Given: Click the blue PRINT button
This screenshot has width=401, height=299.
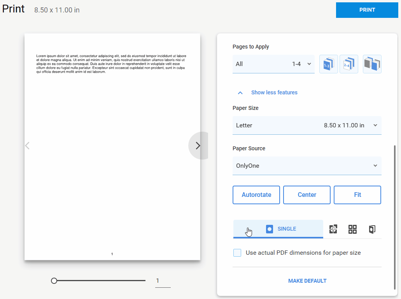Looking at the screenshot, I should click(x=367, y=10).
